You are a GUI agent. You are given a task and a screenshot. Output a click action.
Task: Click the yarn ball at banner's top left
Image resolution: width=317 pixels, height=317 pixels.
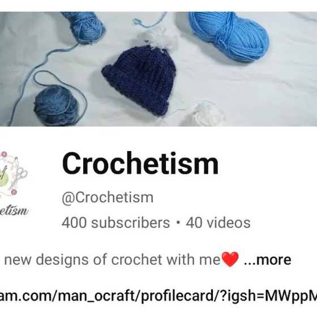coord(84,26)
